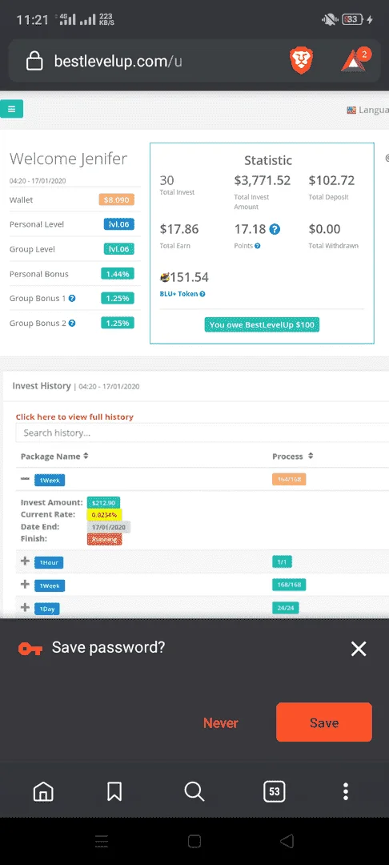This screenshot has height=865, width=389.
Task: Click the 24/24 process badge
Action: [286, 608]
